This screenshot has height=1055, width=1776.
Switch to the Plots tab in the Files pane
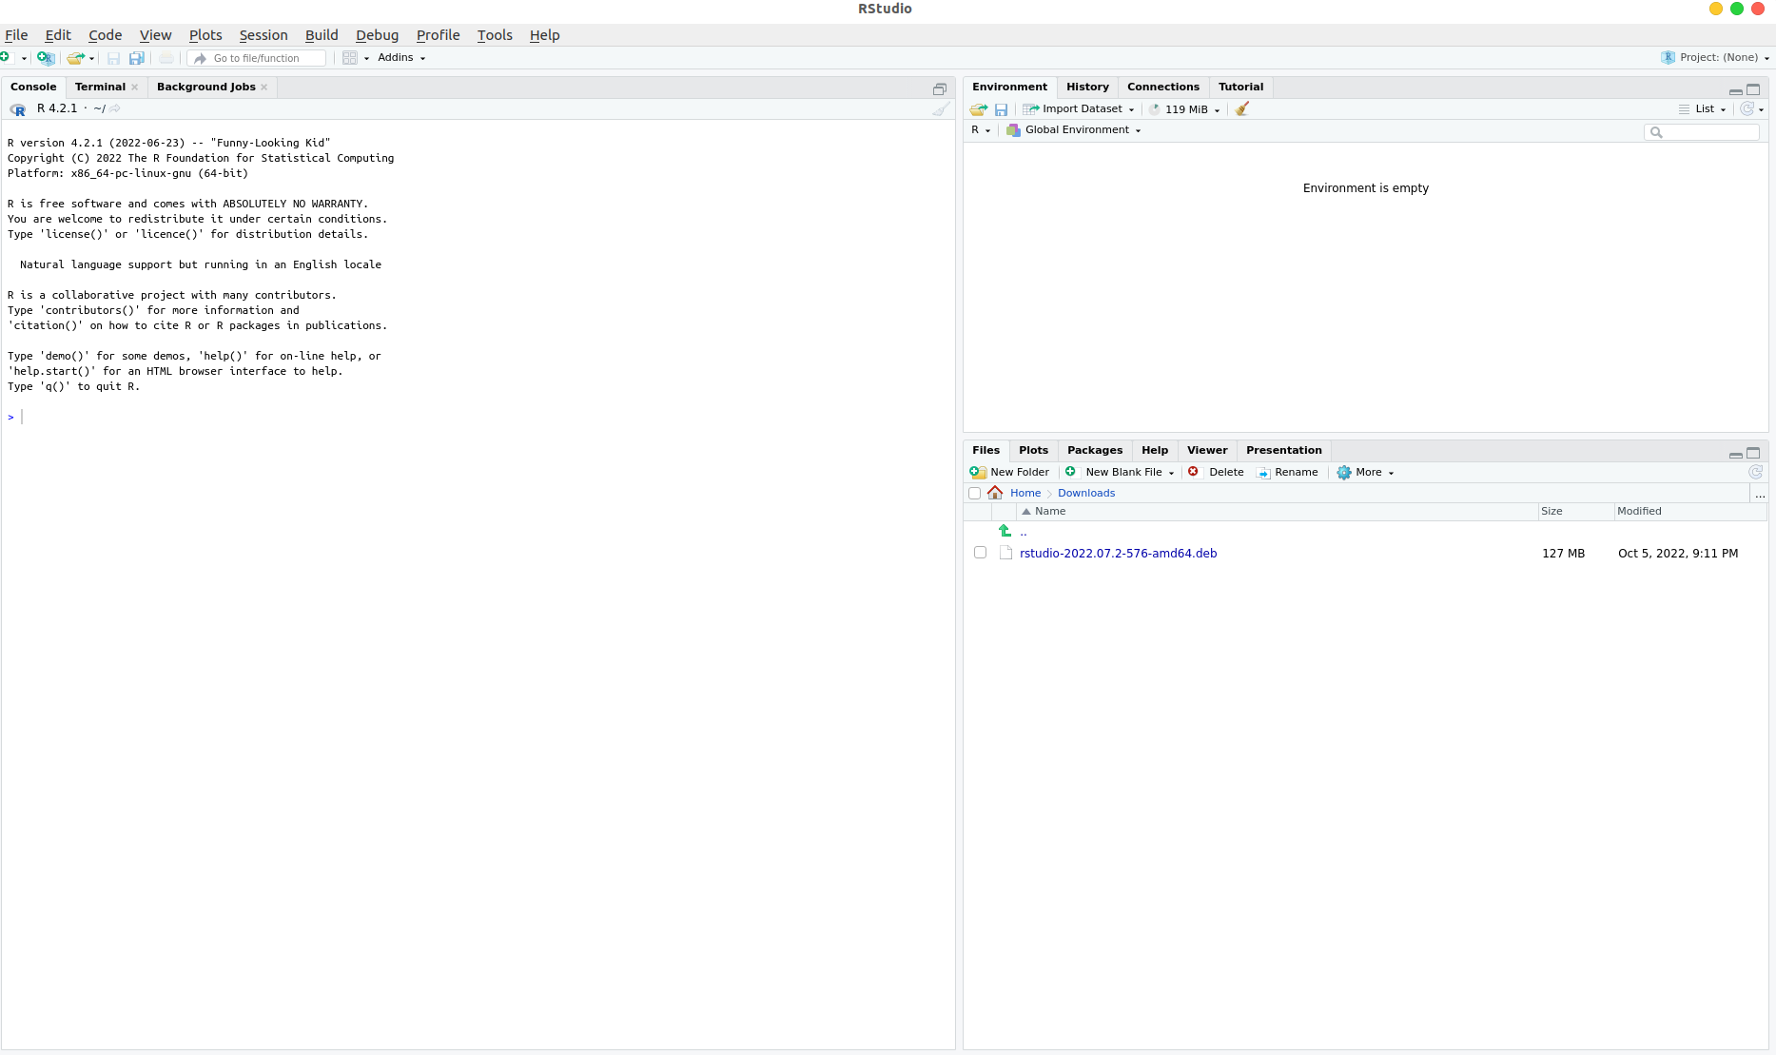click(x=1033, y=450)
